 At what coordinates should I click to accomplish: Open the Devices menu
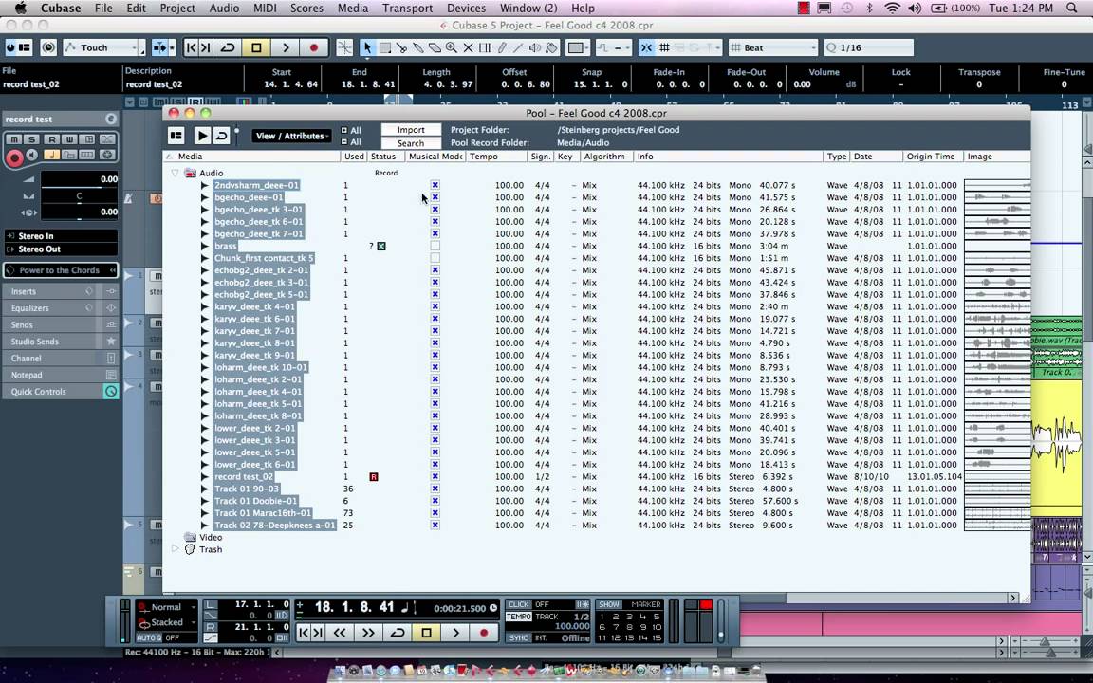click(x=467, y=9)
